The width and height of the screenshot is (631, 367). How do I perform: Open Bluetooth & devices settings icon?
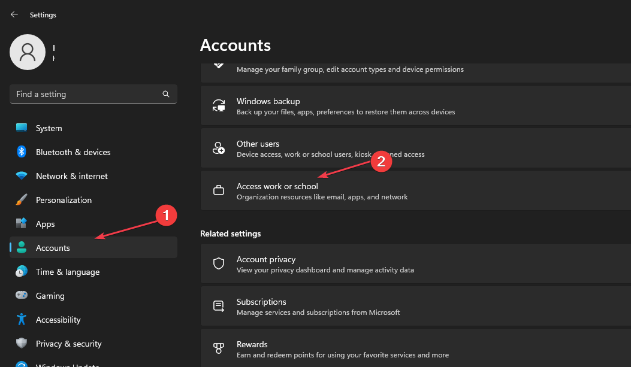pos(22,151)
